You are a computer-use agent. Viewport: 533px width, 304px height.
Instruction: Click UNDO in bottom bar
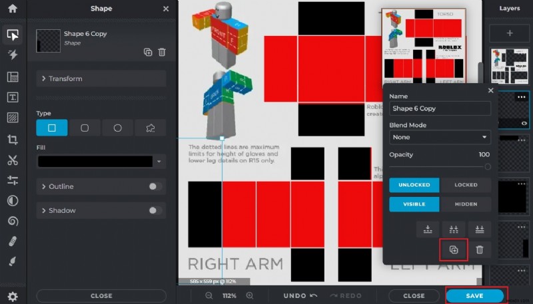300,296
